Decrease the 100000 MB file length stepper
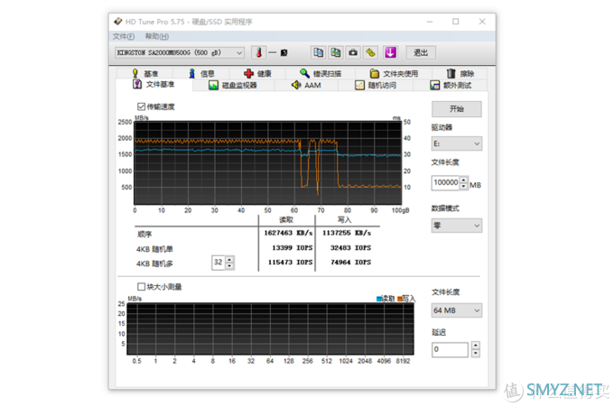Image resolution: width=614 pixels, height=407 pixels. pos(463,186)
